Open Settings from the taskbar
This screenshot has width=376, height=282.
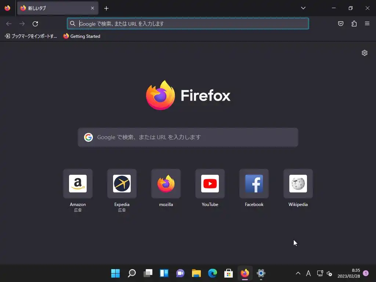tap(261, 273)
